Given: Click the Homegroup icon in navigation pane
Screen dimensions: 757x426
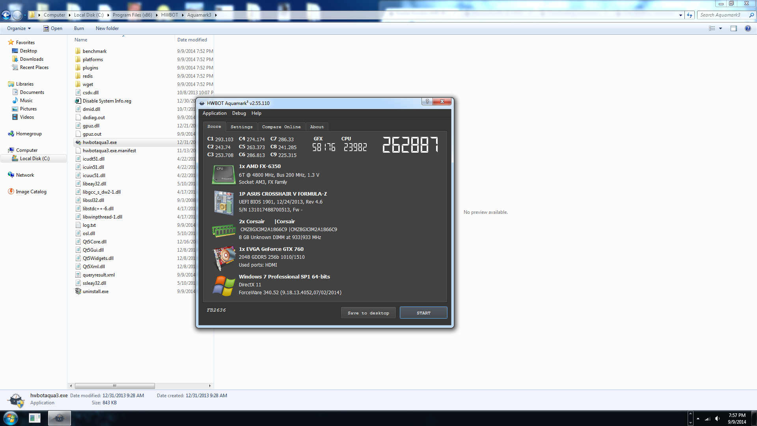Looking at the screenshot, I should coord(11,134).
